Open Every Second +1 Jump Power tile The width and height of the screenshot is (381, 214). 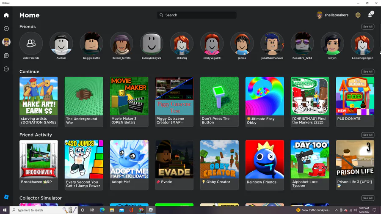(84, 165)
